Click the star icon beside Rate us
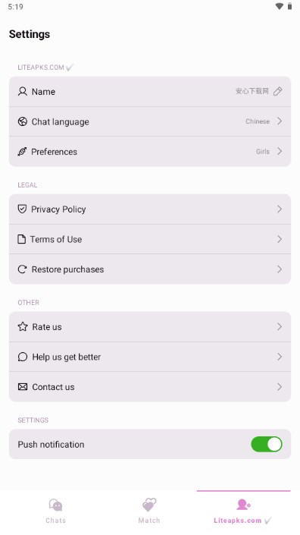The width and height of the screenshot is (300, 535). coord(23,326)
